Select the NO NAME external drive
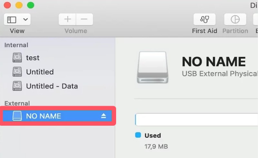The height and width of the screenshot is (158, 258). coord(44,116)
